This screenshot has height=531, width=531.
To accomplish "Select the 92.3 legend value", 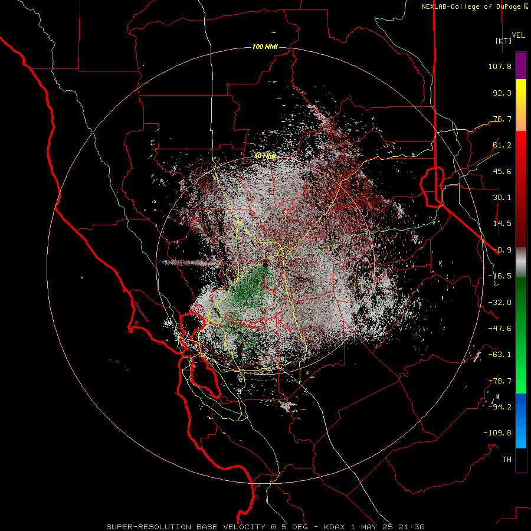I will pyautogui.click(x=502, y=93).
